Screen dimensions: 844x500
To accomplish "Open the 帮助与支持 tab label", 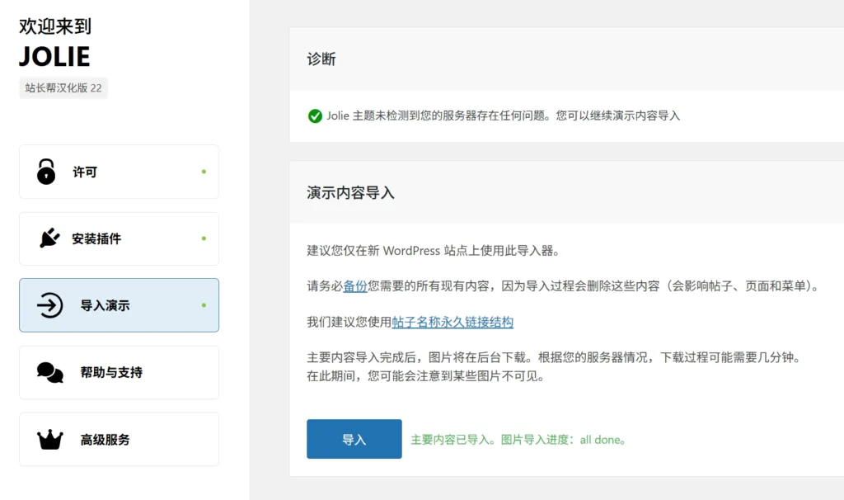I will 111,373.
